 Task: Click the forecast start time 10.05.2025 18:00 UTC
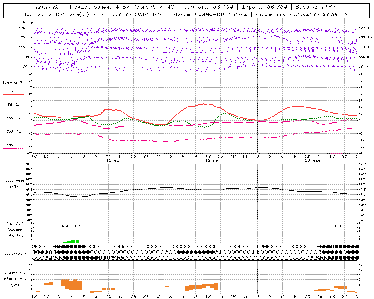132,14
